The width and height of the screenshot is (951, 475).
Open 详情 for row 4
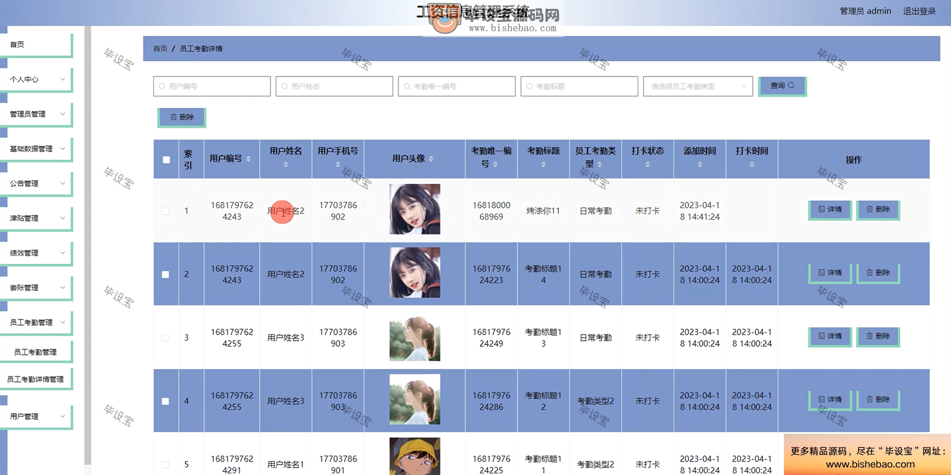coord(830,400)
